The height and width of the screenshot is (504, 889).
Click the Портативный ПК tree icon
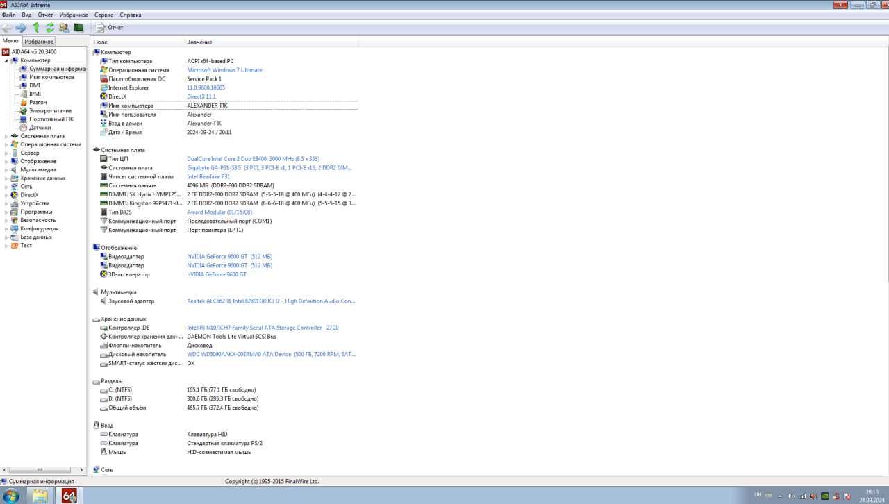(x=24, y=119)
